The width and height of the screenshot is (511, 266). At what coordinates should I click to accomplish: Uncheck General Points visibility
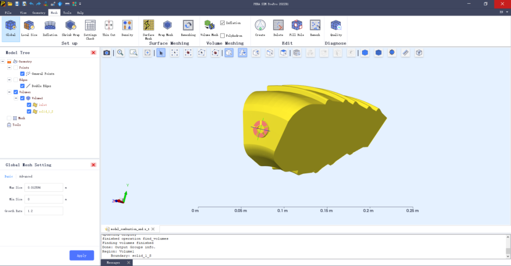pos(22,74)
